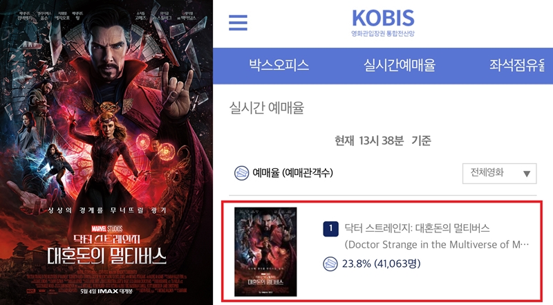Open the 전체영화 dropdown
553x305 pixels.
pyautogui.click(x=499, y=174)
